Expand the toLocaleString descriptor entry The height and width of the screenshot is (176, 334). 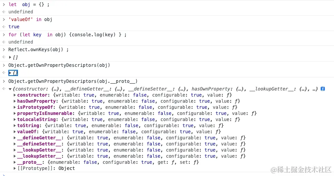tap(15, 119)
